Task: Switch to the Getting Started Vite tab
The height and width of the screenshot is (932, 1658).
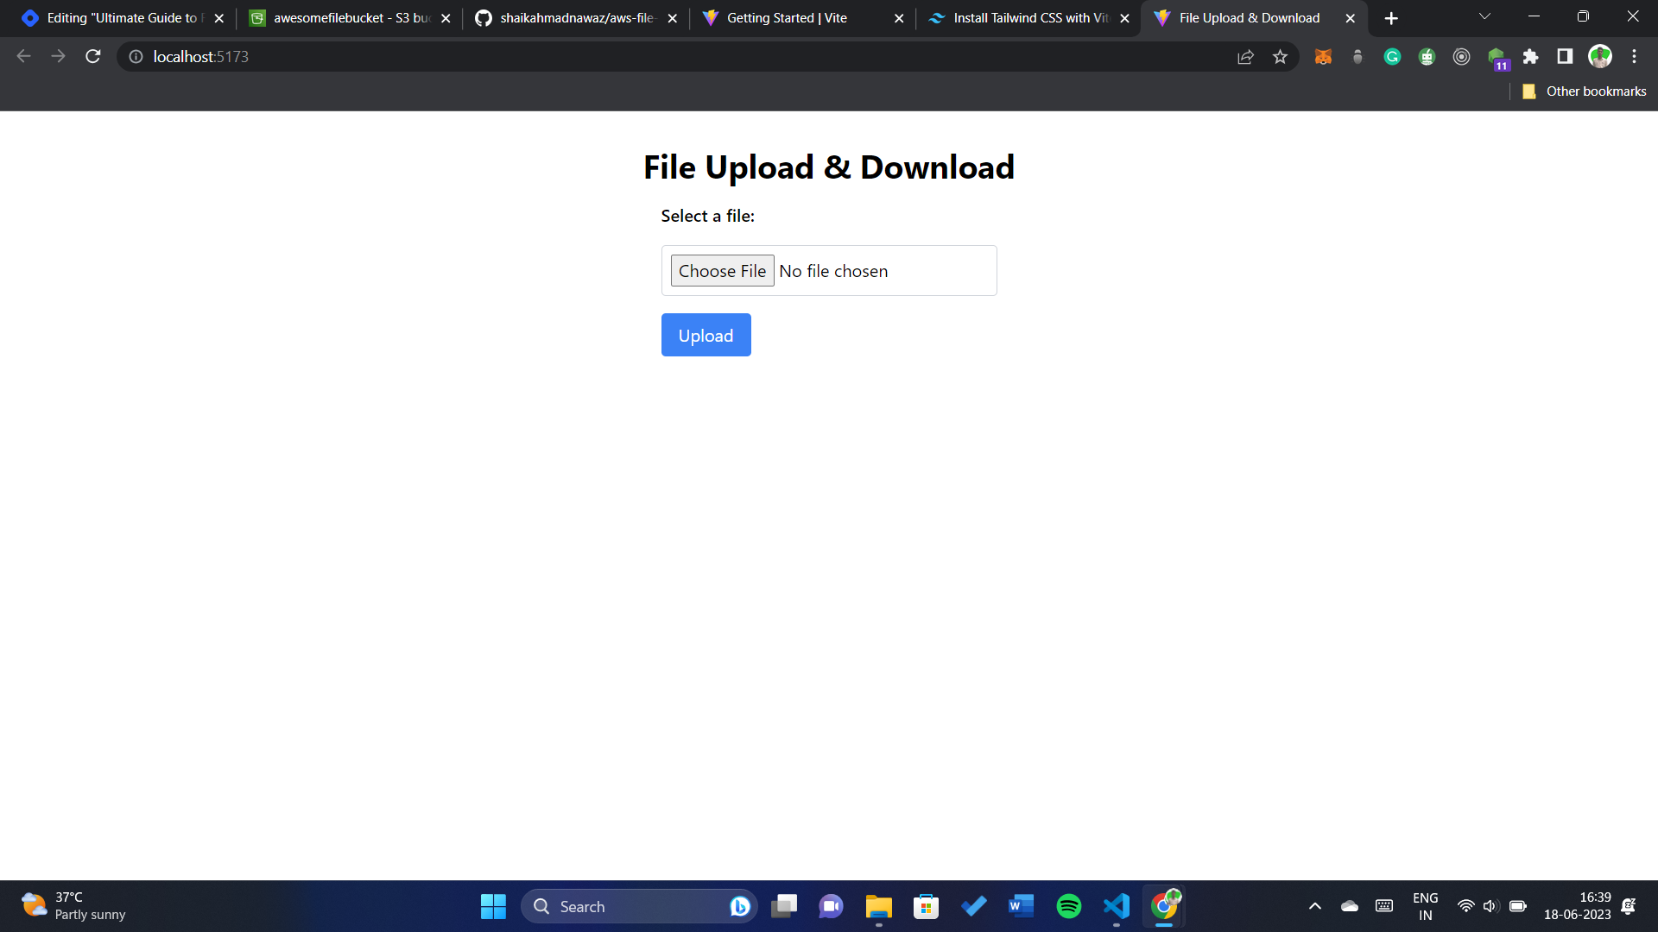Action: point(786,18)
